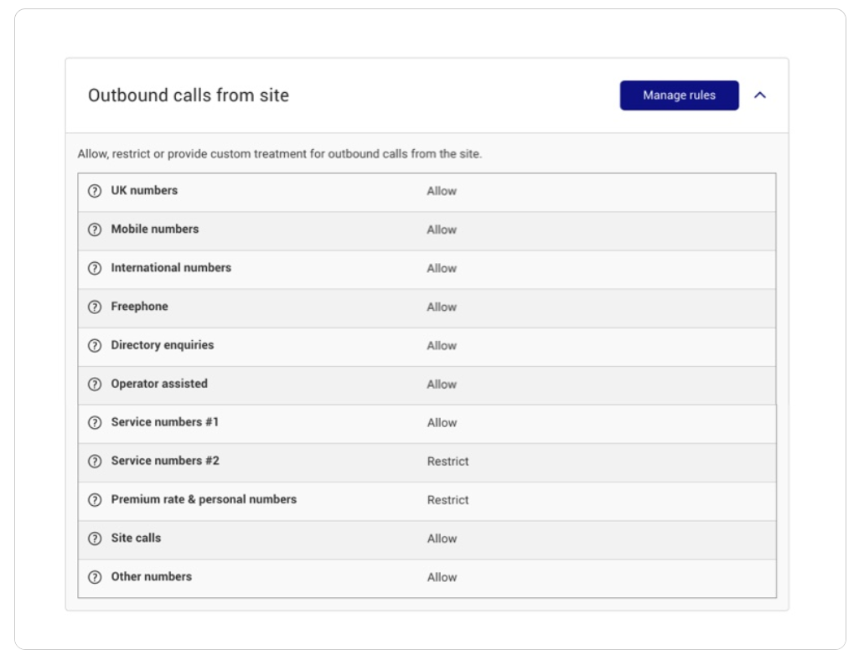864x655 pixels.
Task: Click Allow value for Site calls
Action: point(442,539)
